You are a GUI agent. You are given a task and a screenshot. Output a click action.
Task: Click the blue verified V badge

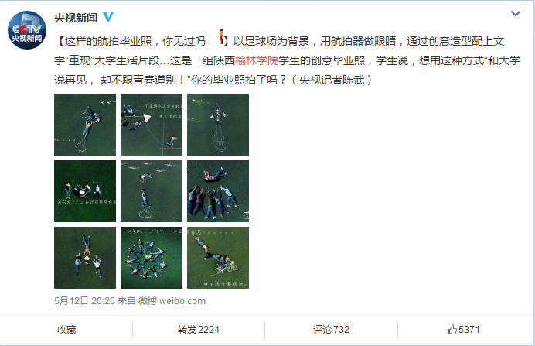pyautogui.click(x=108, y=17)
